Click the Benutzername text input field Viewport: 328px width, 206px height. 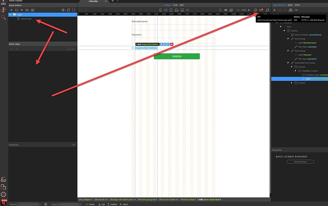174,28
